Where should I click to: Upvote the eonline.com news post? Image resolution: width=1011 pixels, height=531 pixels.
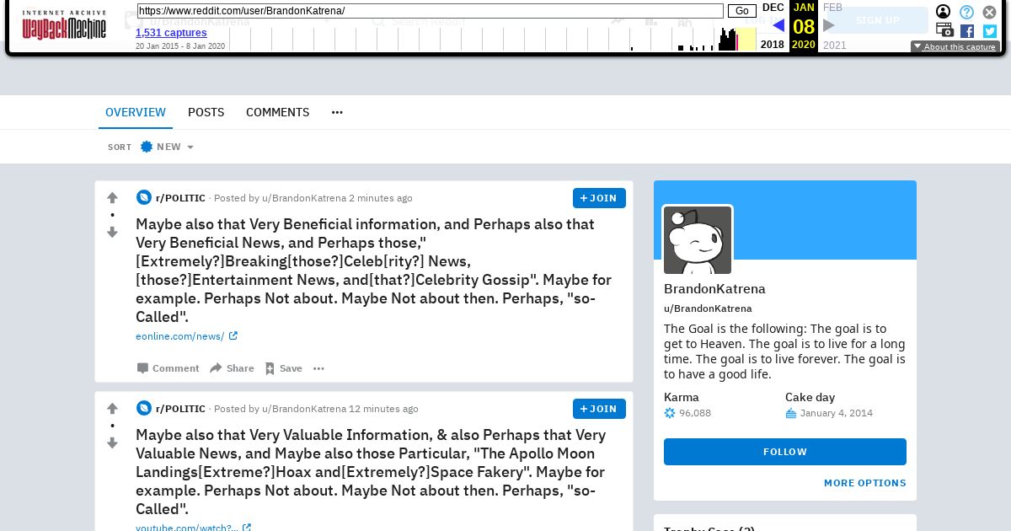click(x=112, y=198)
